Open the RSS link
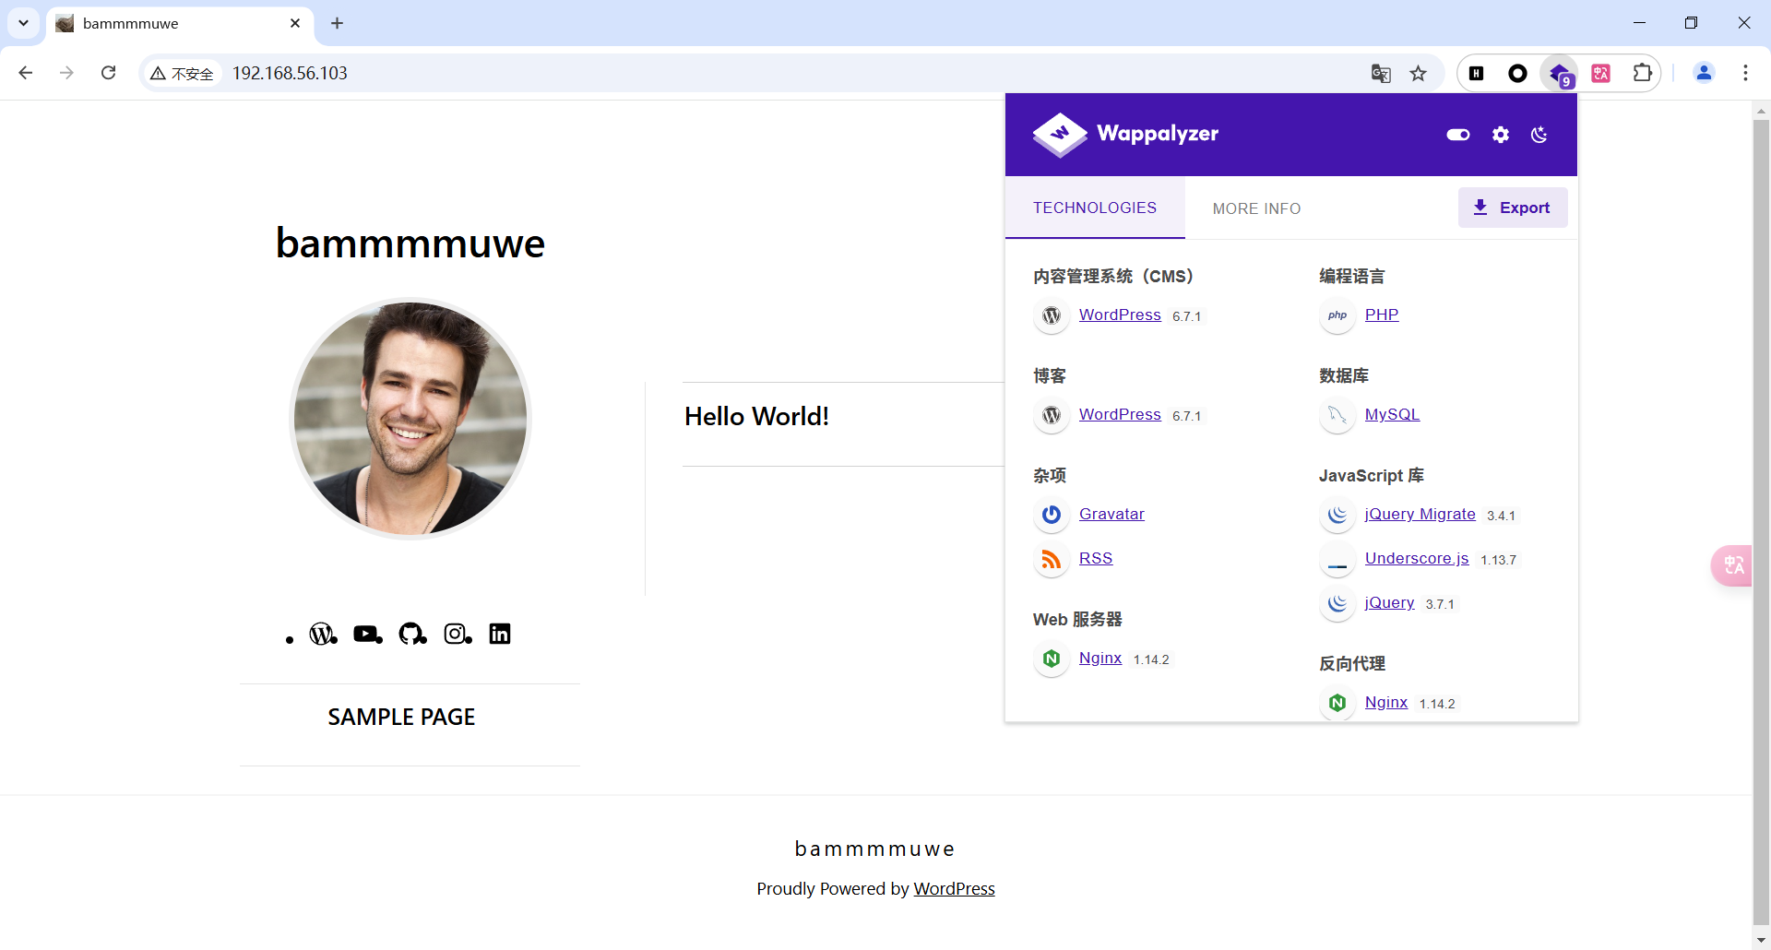The image size is (1771, 950). click(x=1096, y=558)
